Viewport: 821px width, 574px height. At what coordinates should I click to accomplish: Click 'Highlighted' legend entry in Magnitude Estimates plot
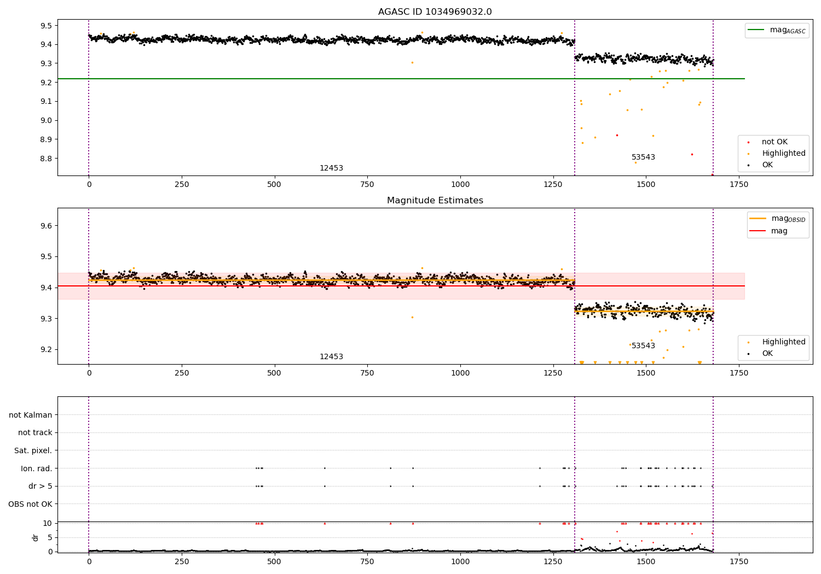tap(784, 342)
